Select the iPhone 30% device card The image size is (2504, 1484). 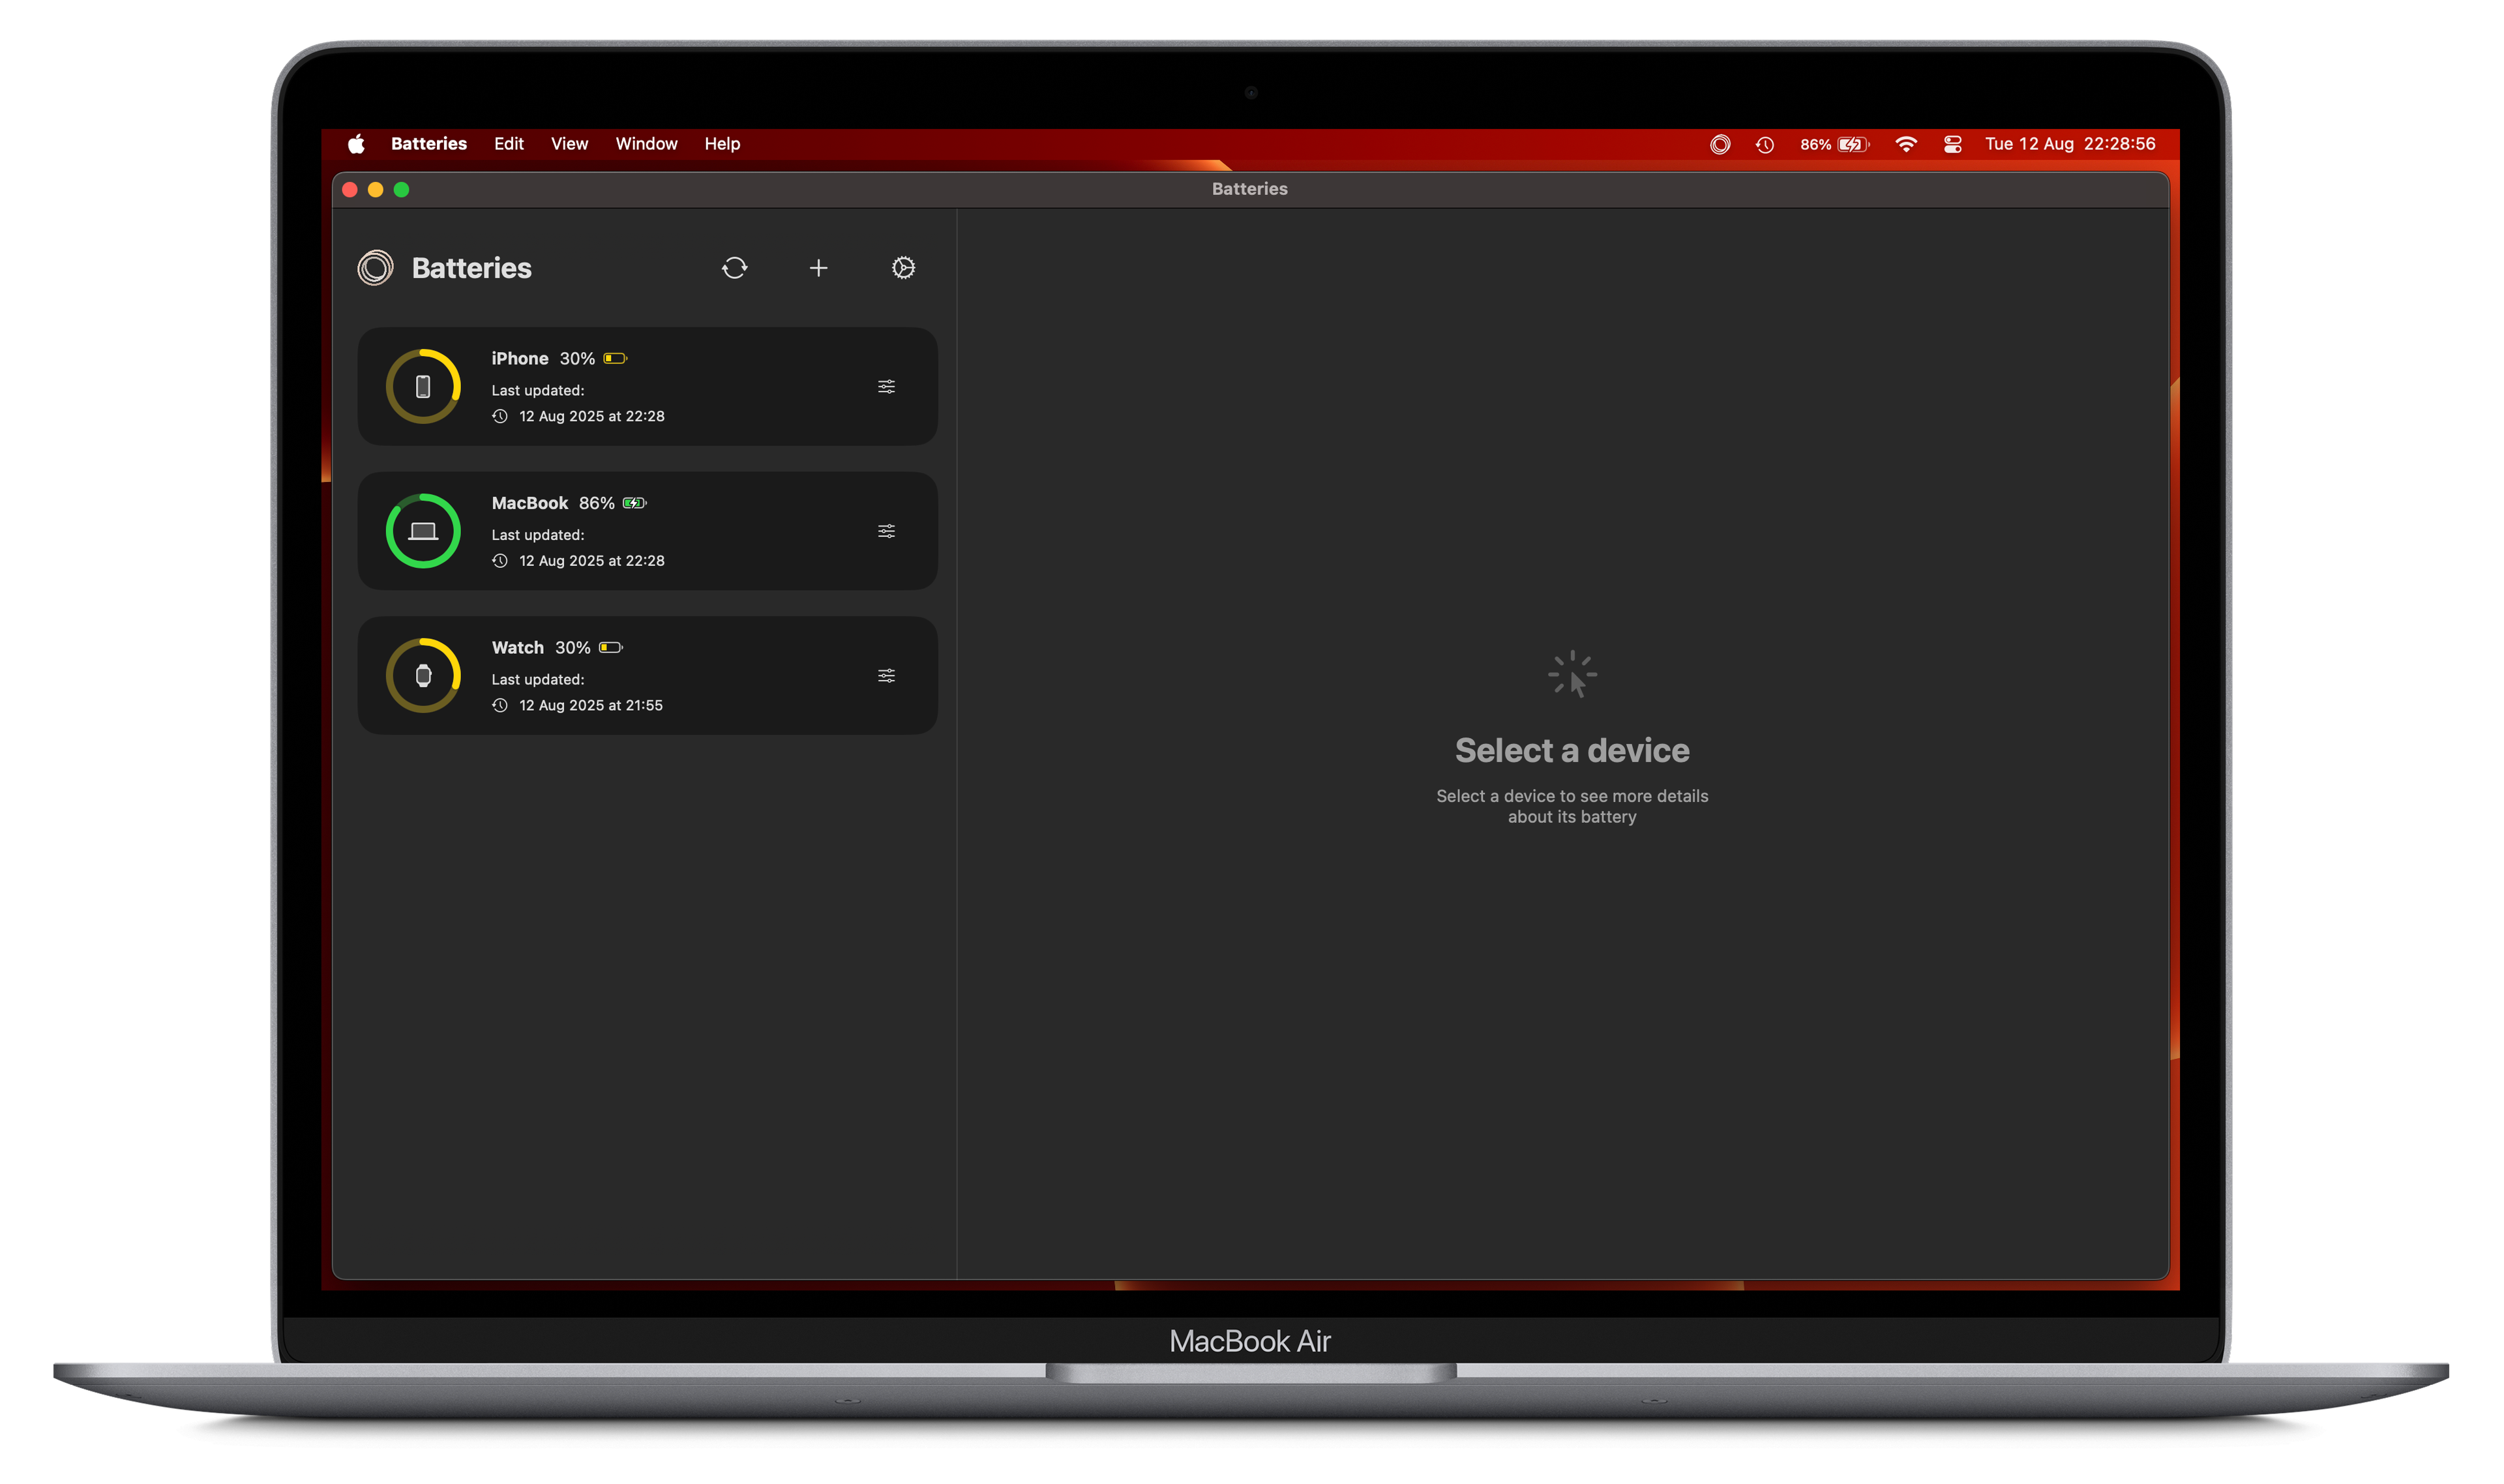click(x=647, y=386)
